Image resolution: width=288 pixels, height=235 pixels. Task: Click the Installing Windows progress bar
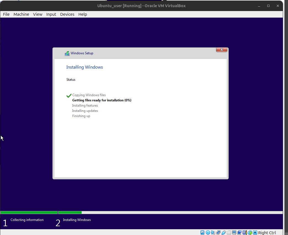coord(170,212)
